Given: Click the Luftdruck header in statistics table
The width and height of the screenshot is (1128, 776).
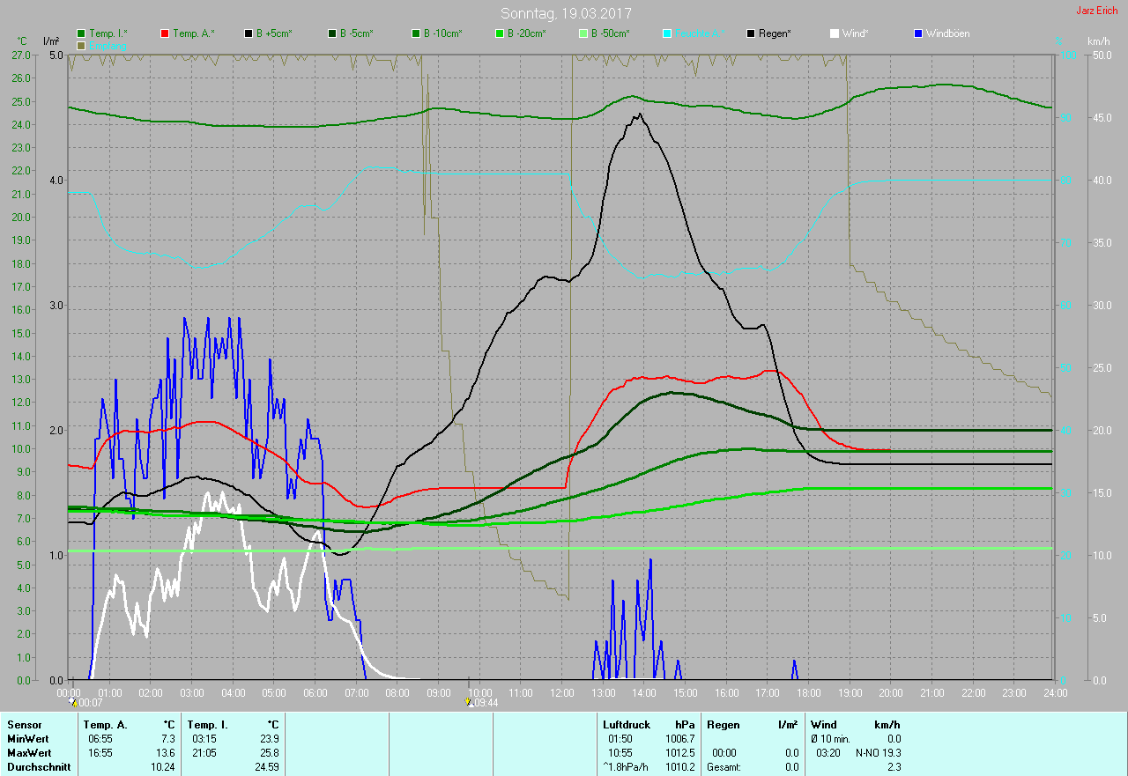Looking at the screenshot, I should click(x=627, y=725).
